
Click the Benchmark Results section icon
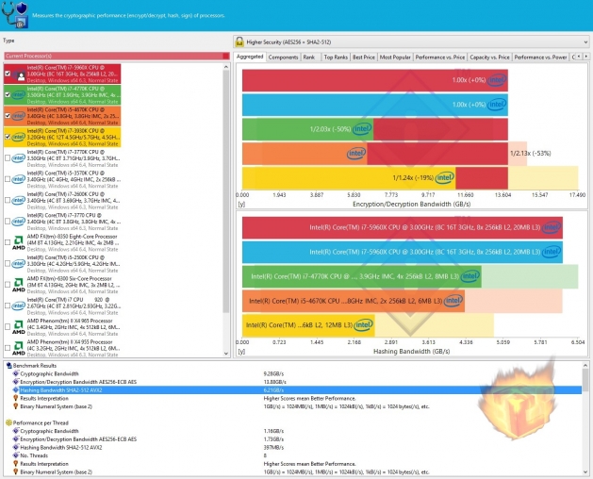[9, 366]
